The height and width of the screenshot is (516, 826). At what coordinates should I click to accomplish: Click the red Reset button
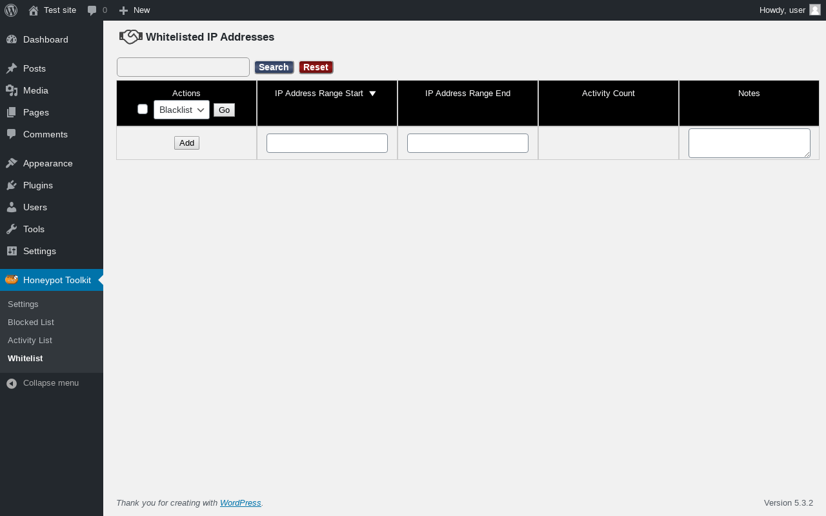point(316,67)
